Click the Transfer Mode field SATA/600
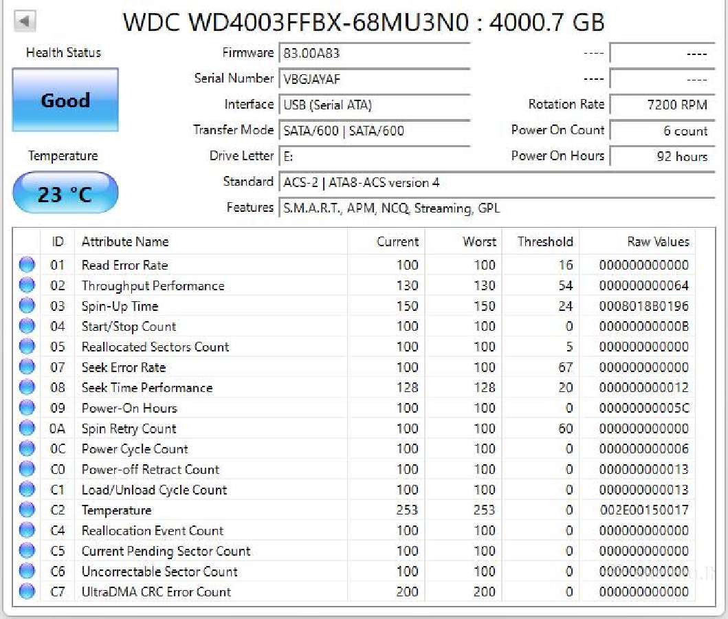728x619 pixels. [374, 131]
